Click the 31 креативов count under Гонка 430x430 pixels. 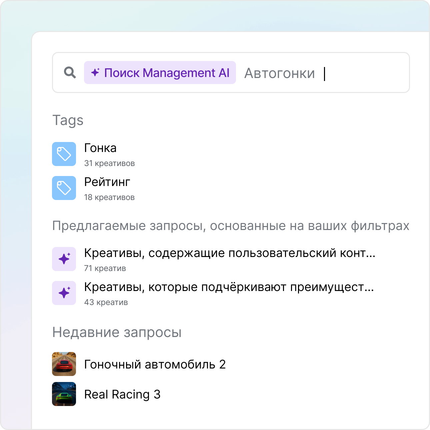(x=109, y=163)
